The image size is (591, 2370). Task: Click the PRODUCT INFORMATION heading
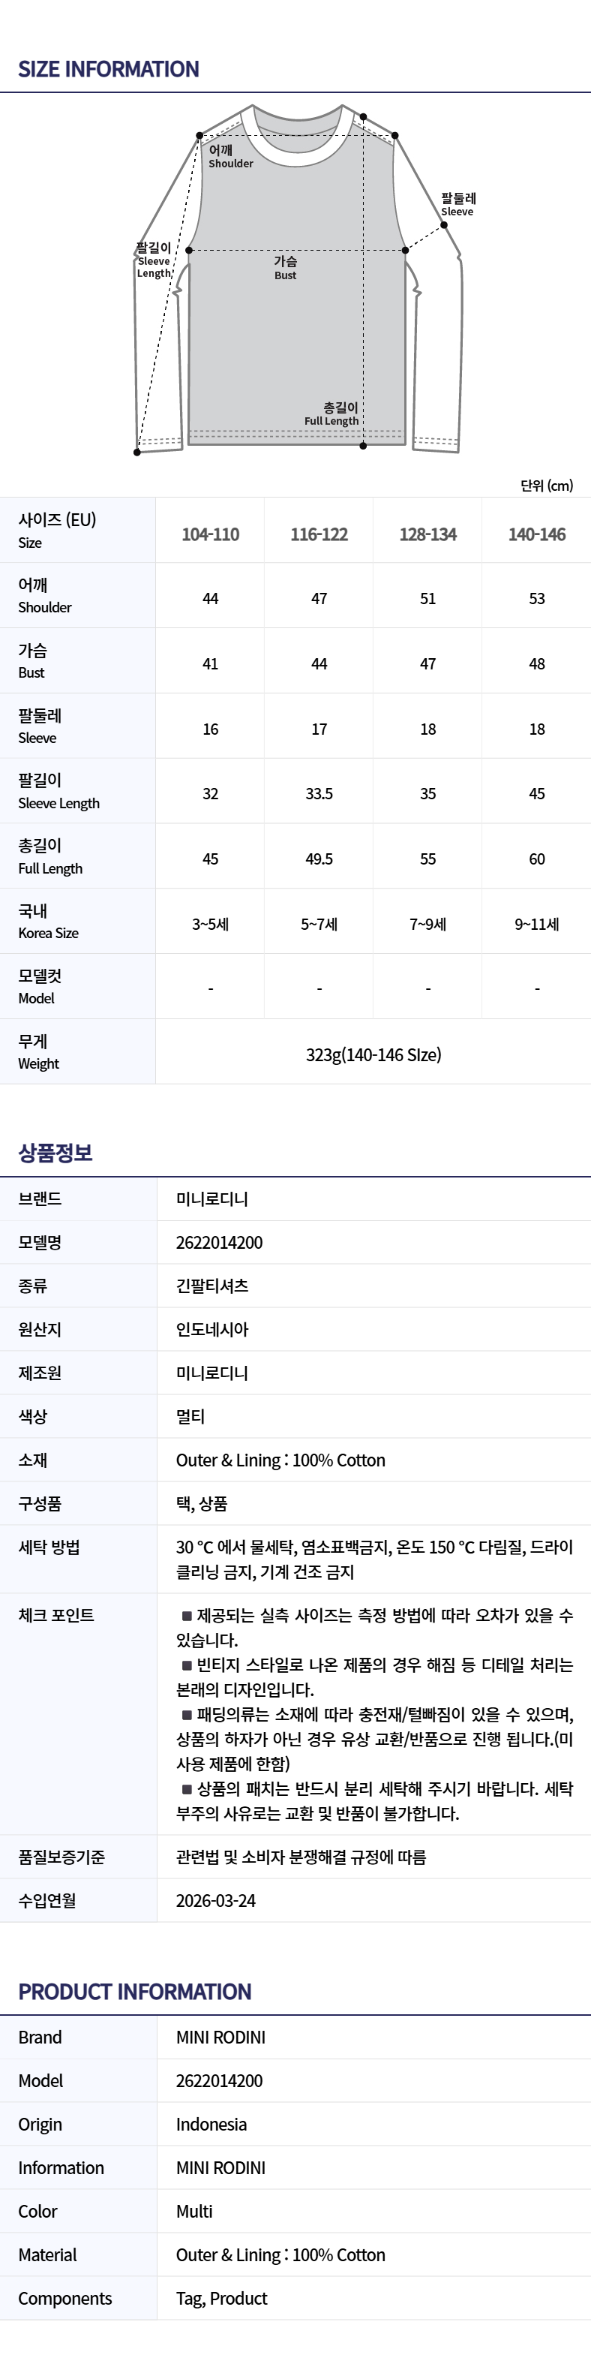click(134, 1992)
